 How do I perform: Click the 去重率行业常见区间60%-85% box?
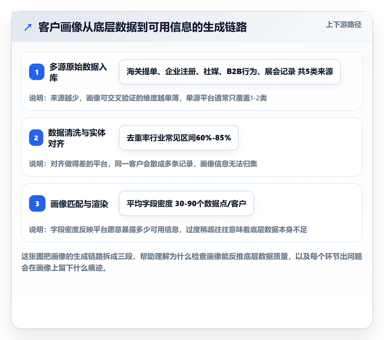[179, 138]
